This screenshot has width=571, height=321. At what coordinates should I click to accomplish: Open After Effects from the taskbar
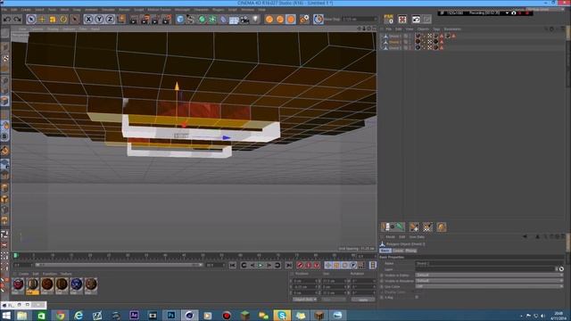(134, 315)
